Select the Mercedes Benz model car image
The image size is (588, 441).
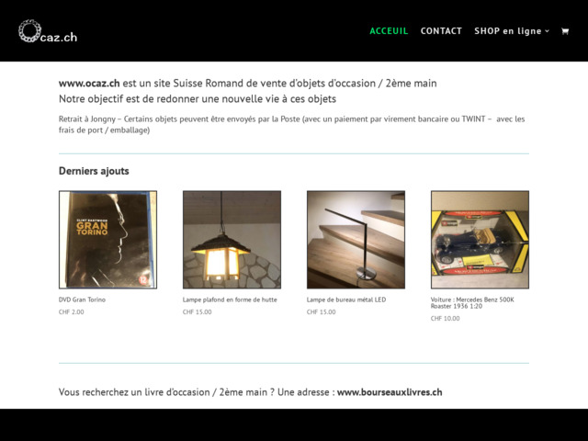click(480, 240)
